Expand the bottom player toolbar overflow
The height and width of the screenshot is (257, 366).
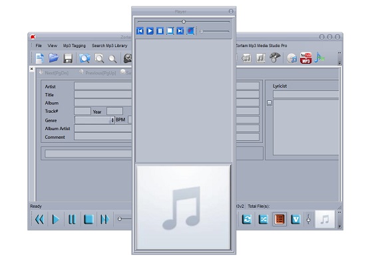(339, 219)
